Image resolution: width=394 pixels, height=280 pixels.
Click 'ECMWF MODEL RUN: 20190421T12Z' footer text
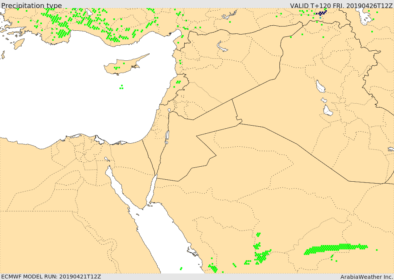[x=51, y=277]
